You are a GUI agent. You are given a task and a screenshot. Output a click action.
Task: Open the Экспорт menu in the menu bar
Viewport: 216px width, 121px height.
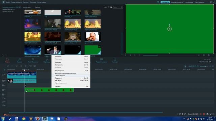[26, 2]
